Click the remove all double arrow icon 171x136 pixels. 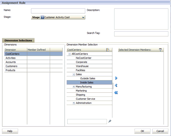[116, 92]
